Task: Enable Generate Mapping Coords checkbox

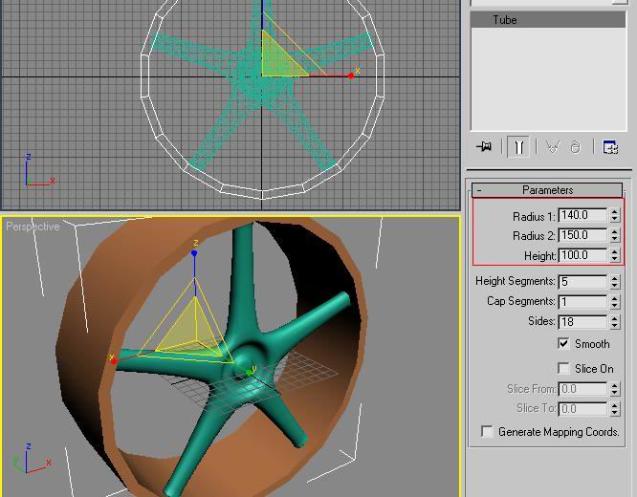Action: click(488, 432)
